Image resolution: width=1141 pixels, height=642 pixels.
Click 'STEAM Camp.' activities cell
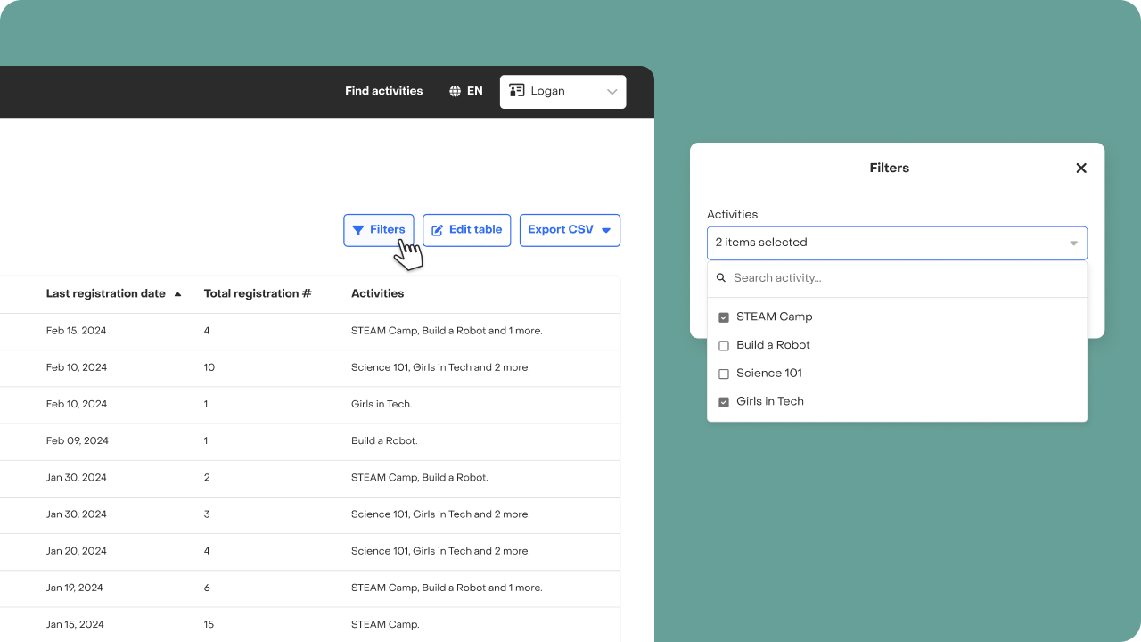pos(385,625)
